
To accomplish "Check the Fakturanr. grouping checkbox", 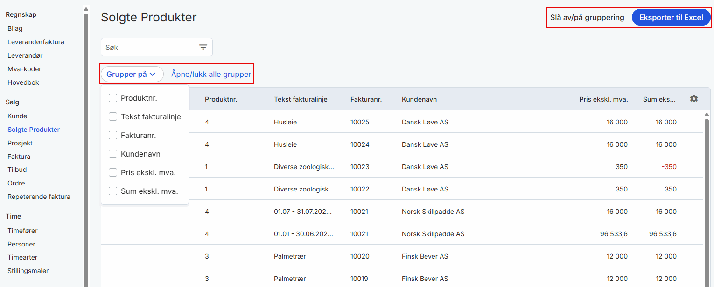I will [x=113, y=135].
